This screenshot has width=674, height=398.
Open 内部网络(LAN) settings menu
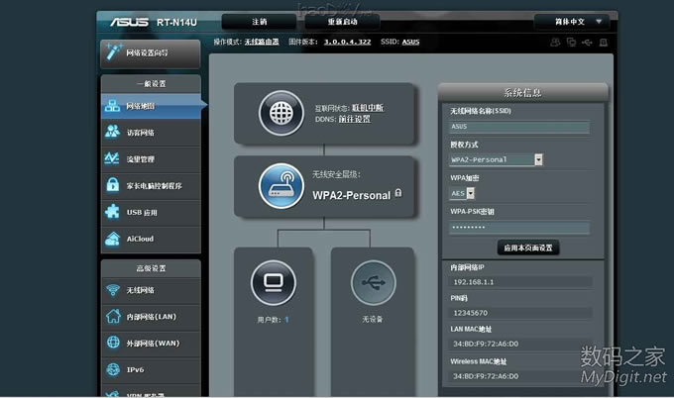[151, 317]
